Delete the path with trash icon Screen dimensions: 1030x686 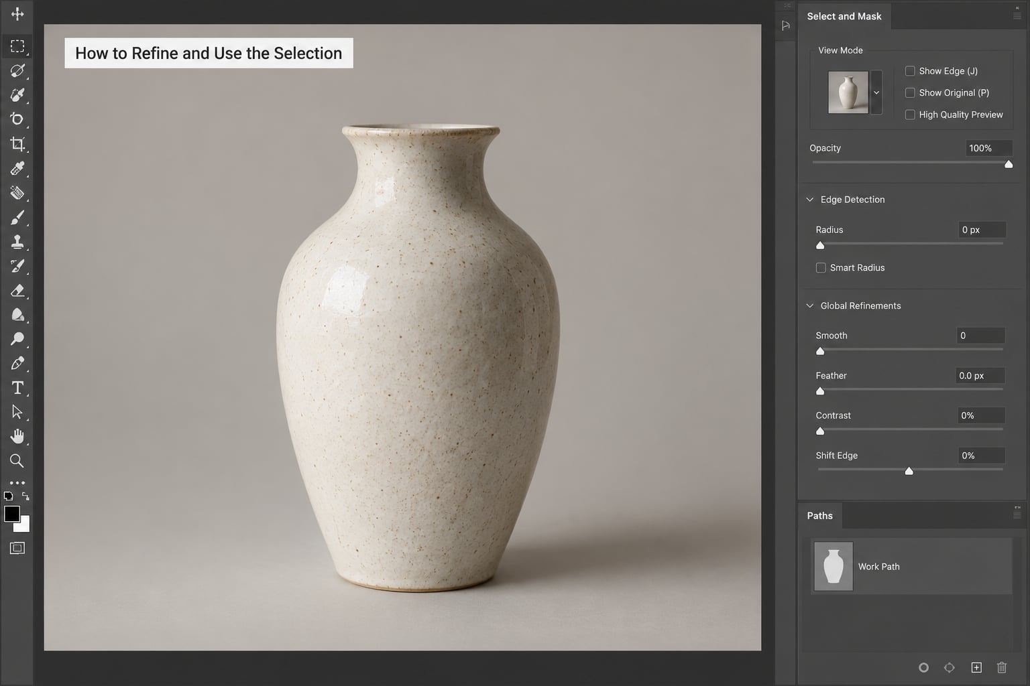point(1002,667)
